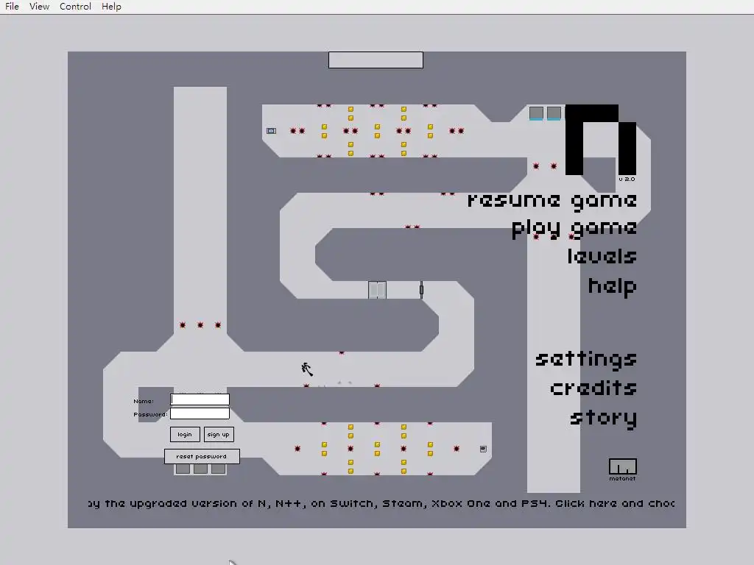Click the reset password button
The height and width of the screenshot is (565, 754).
point(202,456)
